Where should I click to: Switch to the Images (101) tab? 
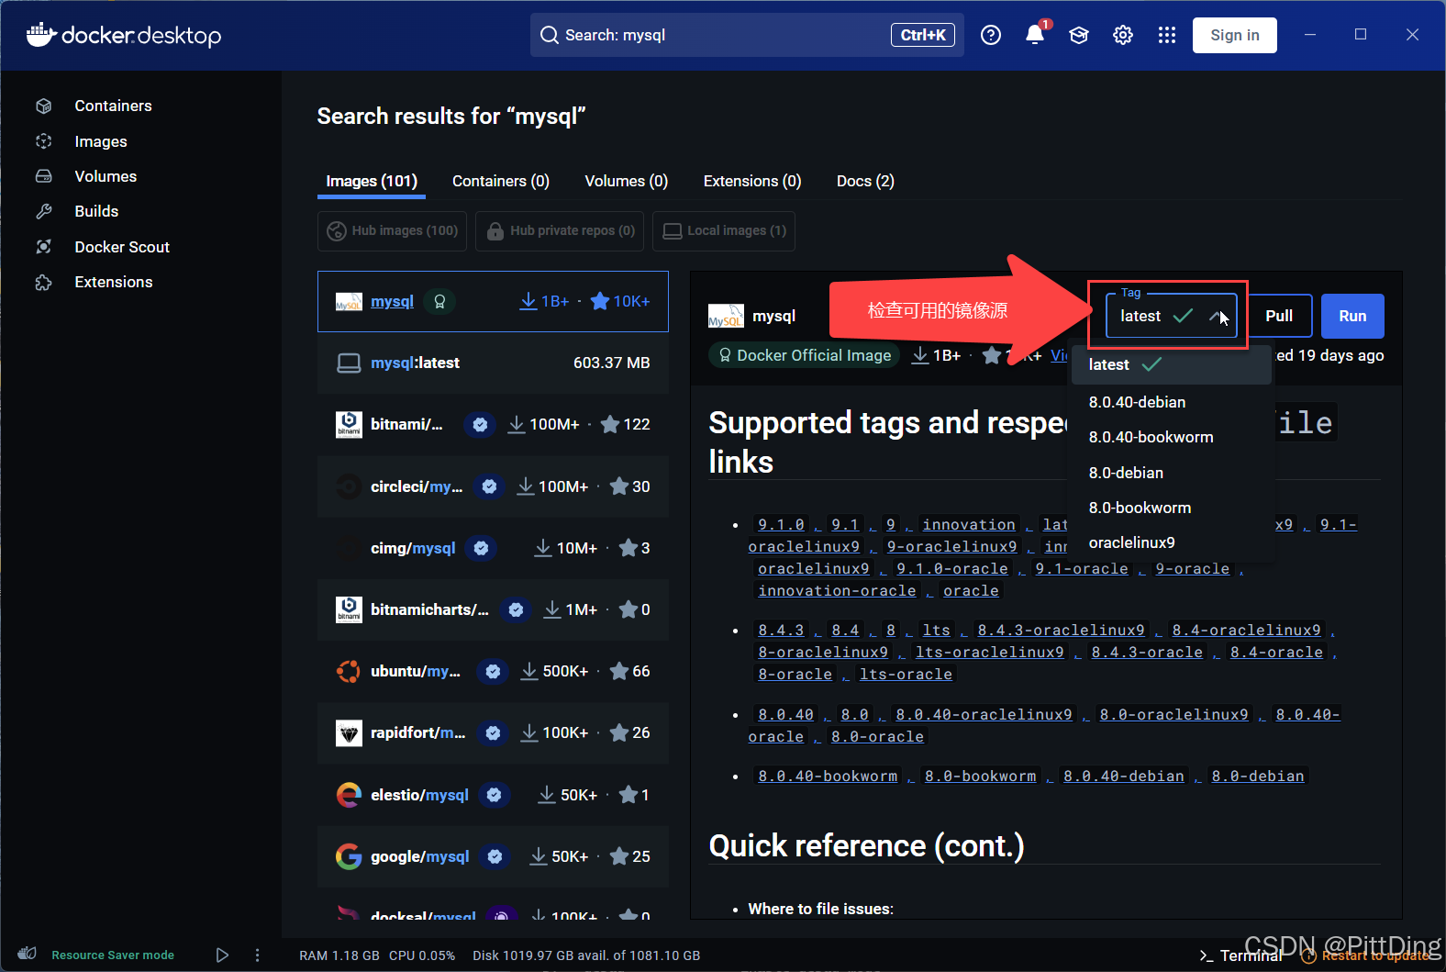click(x=372, y=181)
